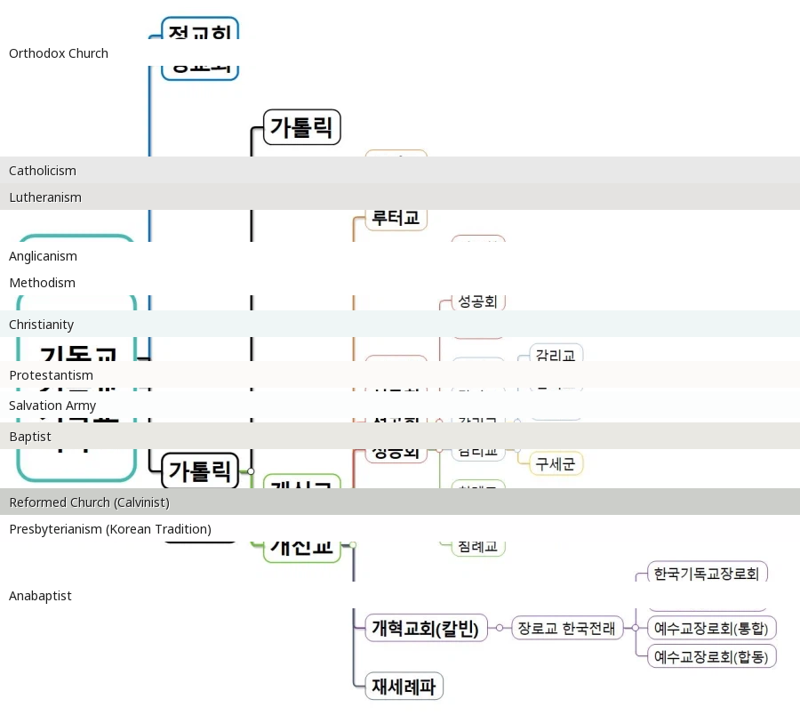Select the 예수교장로회(통합) node
Viewport: 800px width, 715px height.
(711, 628)
